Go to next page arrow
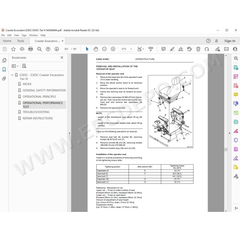The width and height of the screenshot is (240, 240). 57,49
